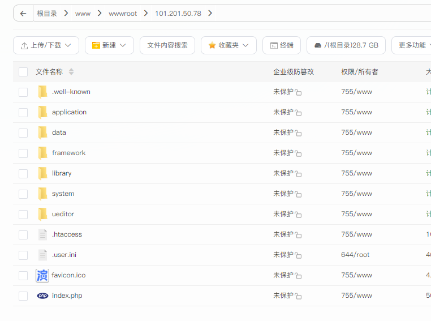Click the lock icon in library row
This screenshot has height=321, width=431.
[298, 174]
